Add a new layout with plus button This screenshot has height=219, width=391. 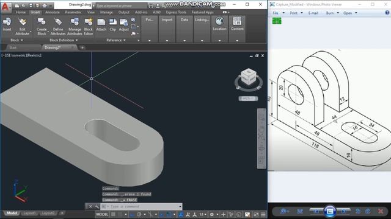click(62, 213)
